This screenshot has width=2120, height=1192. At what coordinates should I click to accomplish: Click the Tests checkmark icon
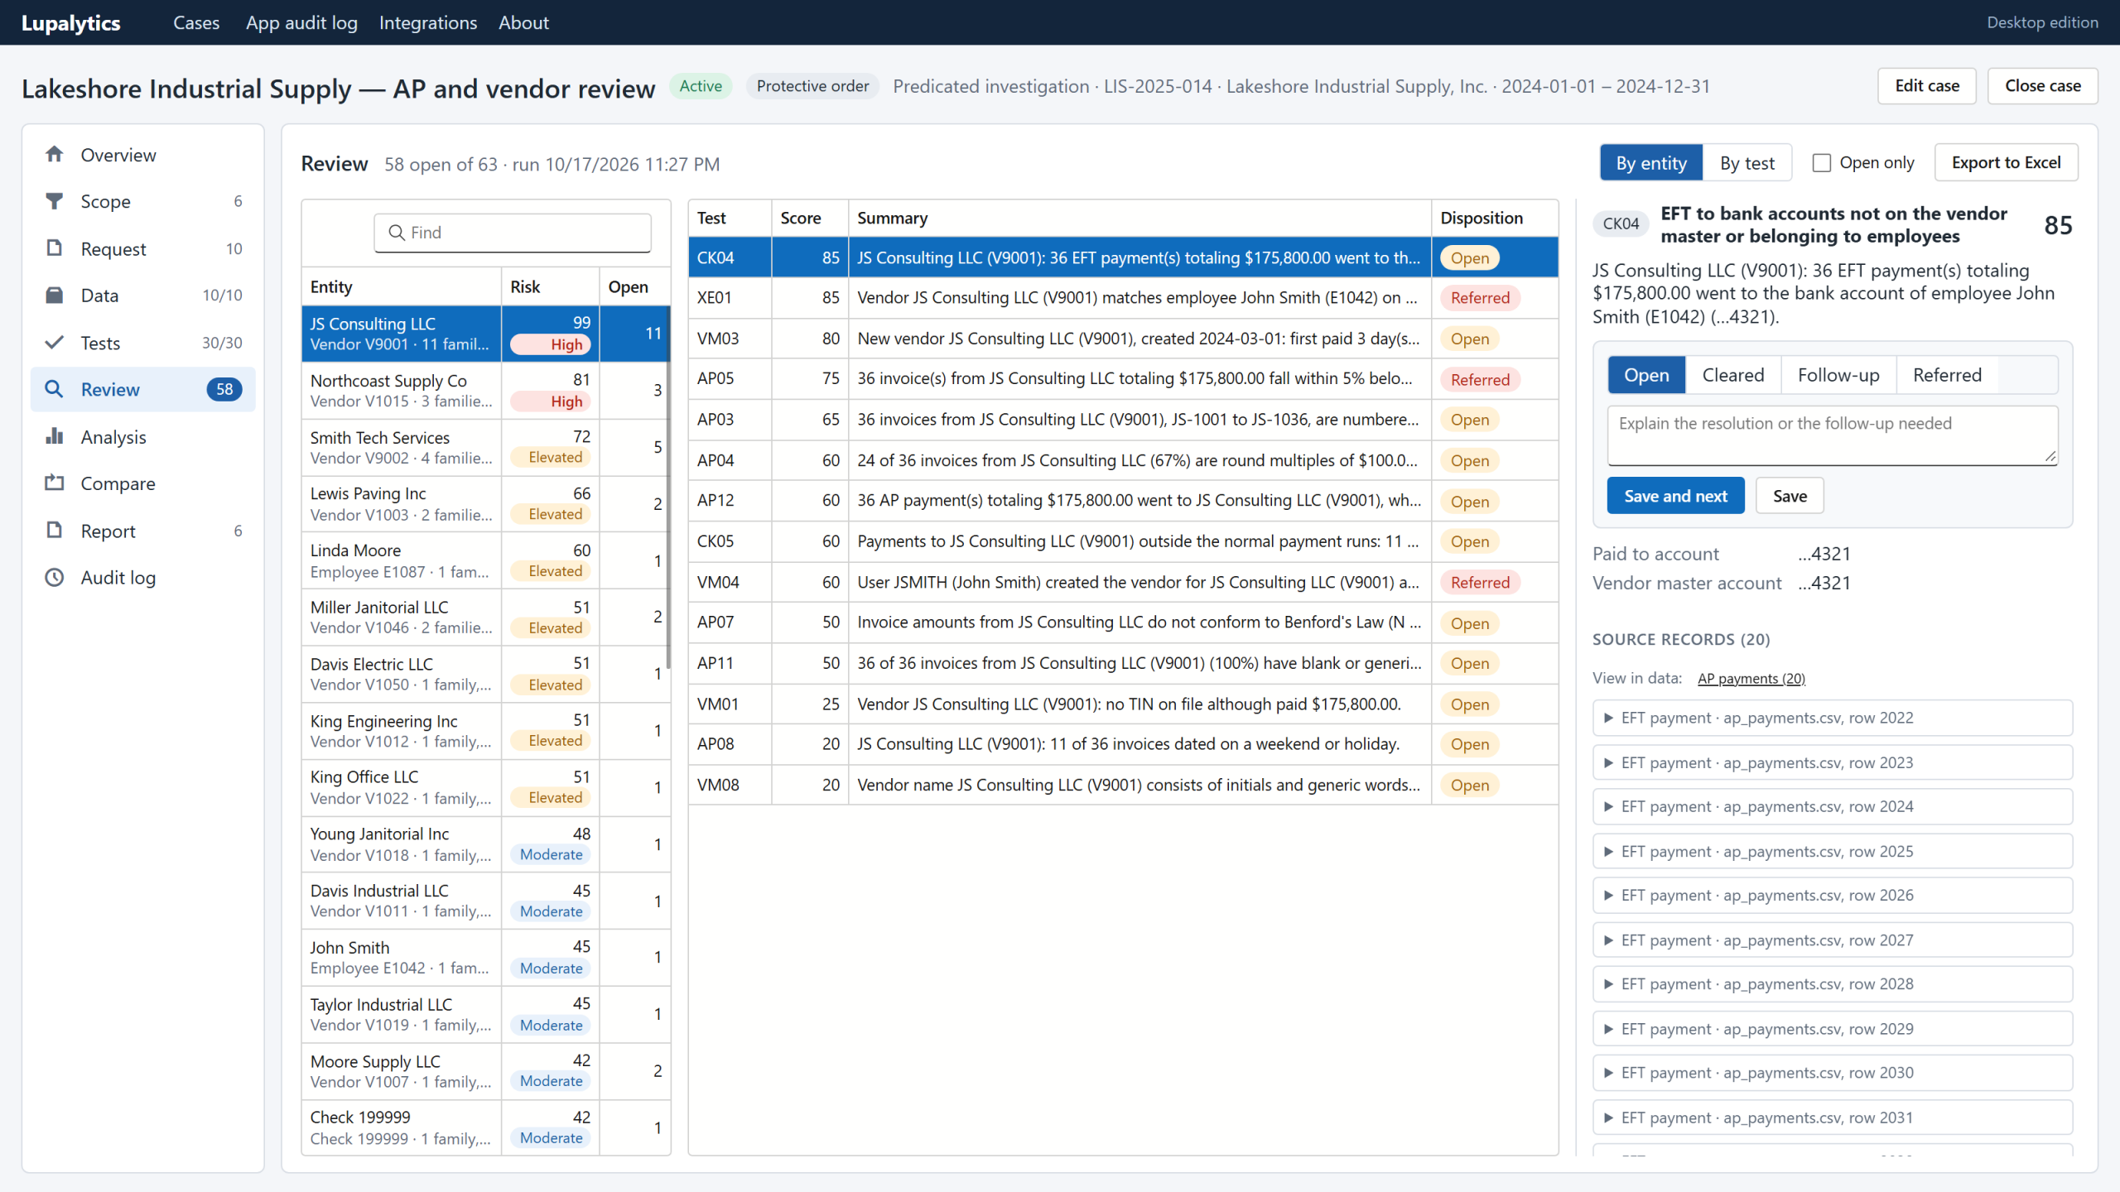[55, 343]
